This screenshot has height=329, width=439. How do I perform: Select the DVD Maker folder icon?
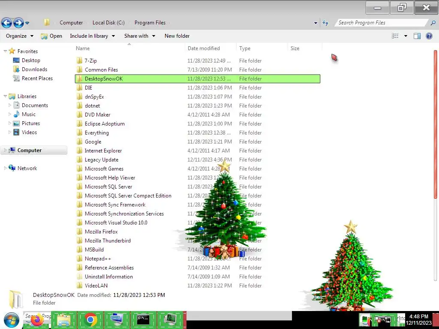(79, 114)
